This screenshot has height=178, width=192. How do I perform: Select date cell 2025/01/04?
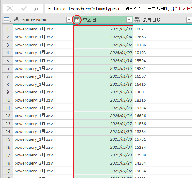103,37
